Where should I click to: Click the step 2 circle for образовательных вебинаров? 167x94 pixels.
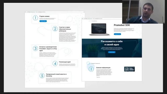[55, 29]
